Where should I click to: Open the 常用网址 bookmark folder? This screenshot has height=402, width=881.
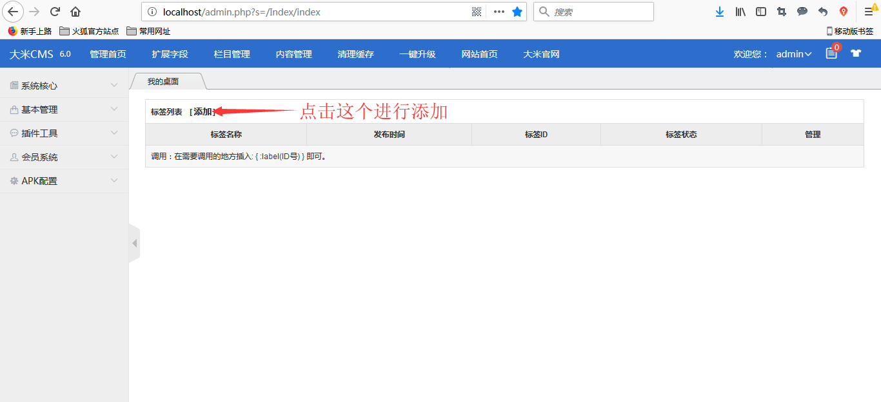pyautogui.click(x=148, y=31)
